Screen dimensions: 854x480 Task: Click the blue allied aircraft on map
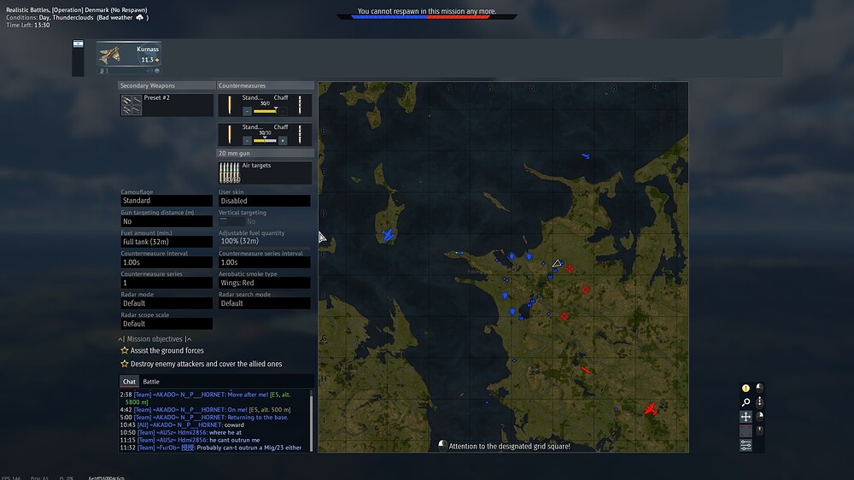click(x=388, y=235)
